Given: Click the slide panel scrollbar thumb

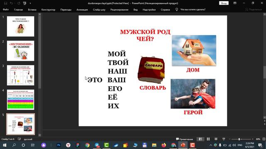Looking at the screenshot, I should click(40, 53).
